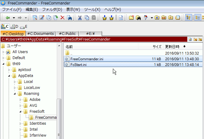
Task: Go back with the green arrow
Action: 8,18
